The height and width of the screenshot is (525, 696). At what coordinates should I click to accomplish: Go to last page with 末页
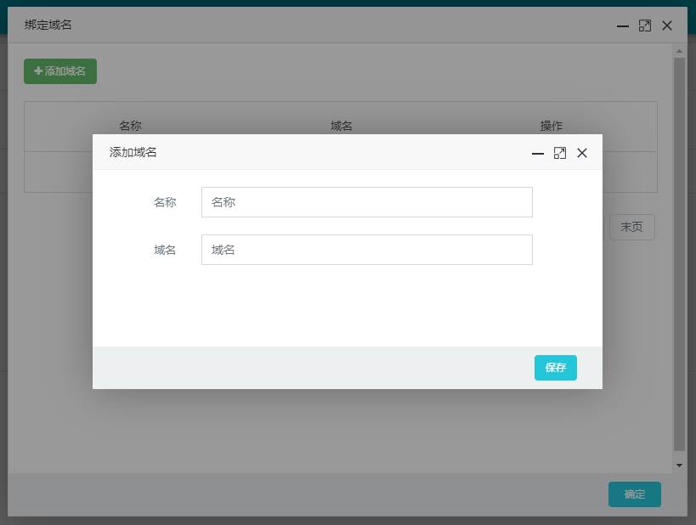coord(631,227)
